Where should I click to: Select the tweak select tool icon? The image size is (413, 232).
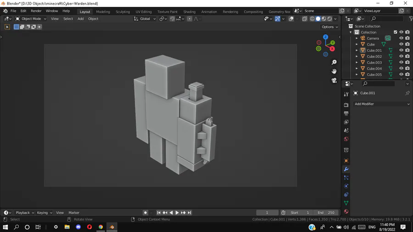[7, 27]
